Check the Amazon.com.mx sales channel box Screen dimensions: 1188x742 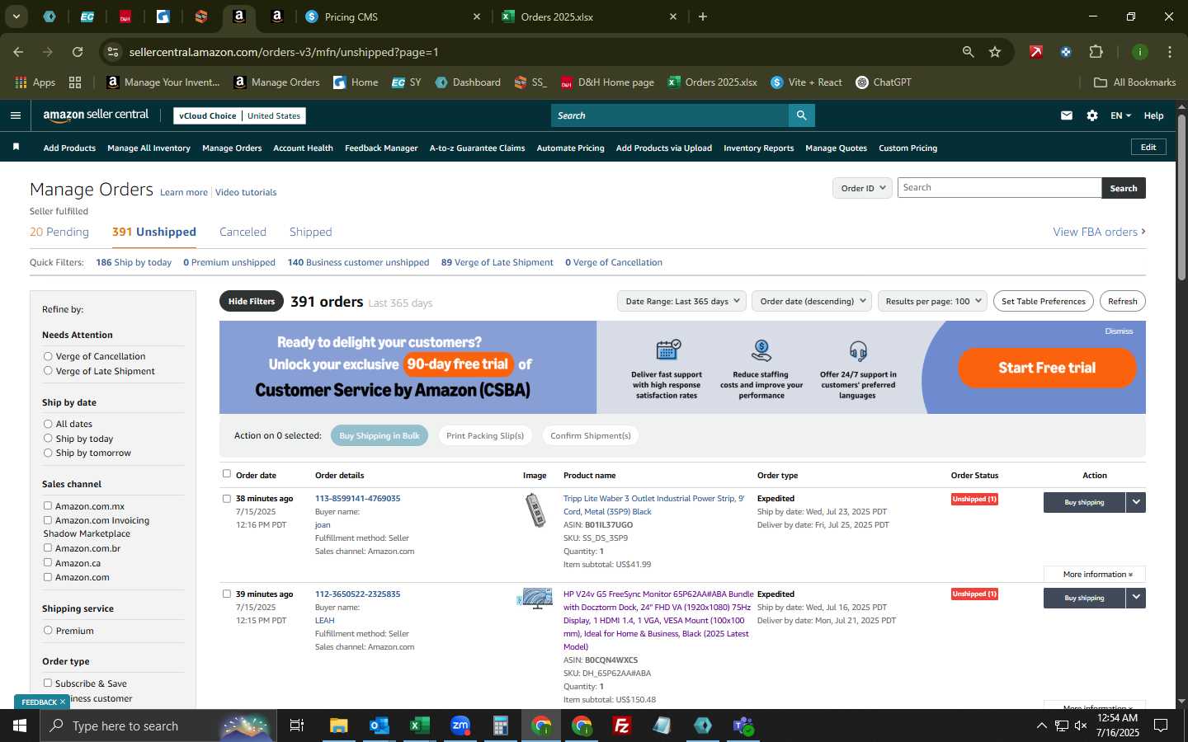48,505
